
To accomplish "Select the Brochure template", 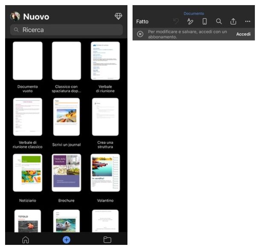I will [x=66, y=173].
